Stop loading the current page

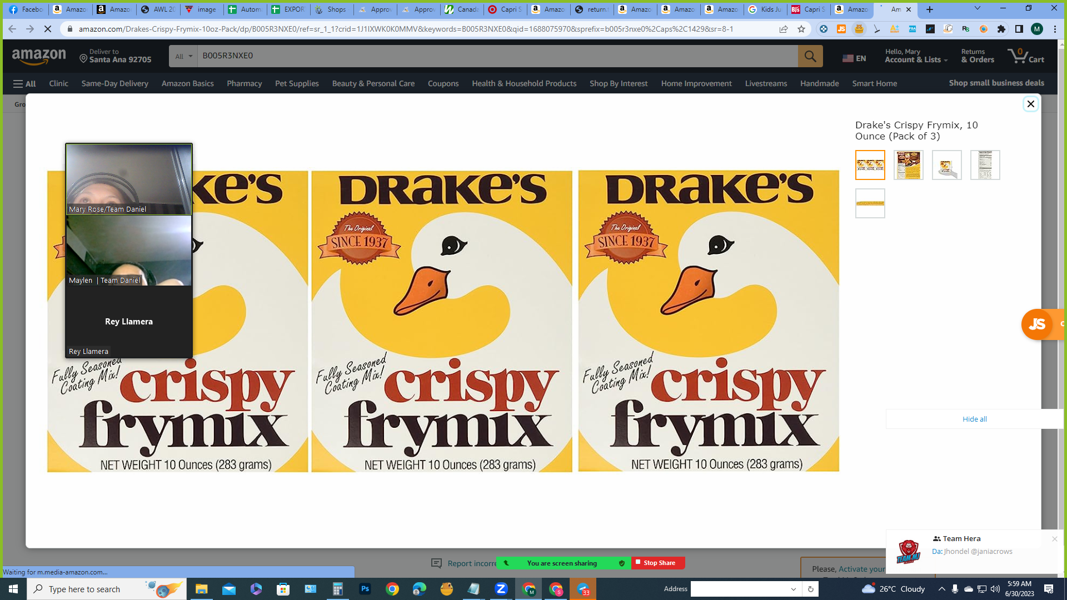[48, 29]
